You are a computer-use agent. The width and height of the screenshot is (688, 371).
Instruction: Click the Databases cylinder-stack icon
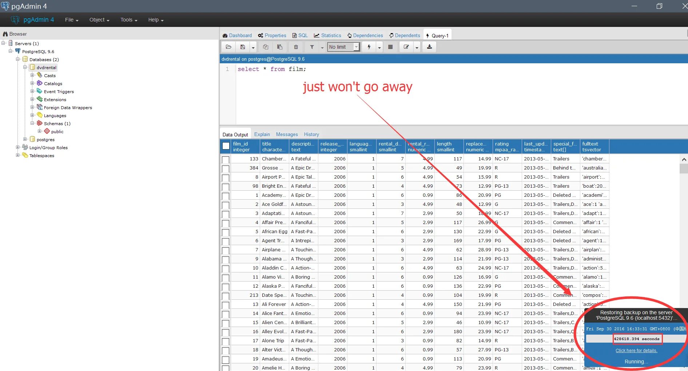click(25, 59)
